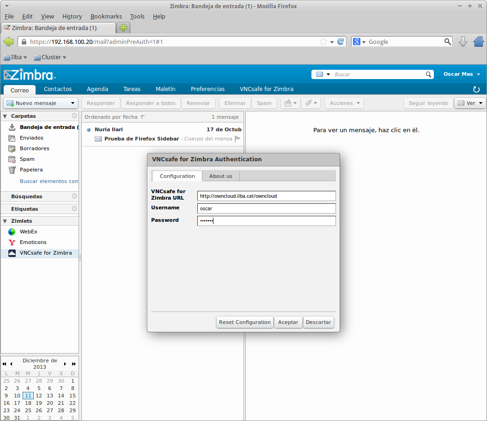Open the Oscar Mas account menu
487x421 pixels.
[x=462, y=74]
